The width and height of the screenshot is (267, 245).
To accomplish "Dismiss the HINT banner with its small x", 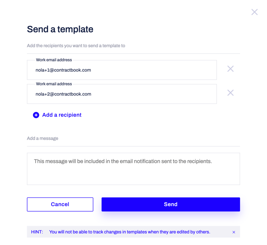I will point(234,232).
